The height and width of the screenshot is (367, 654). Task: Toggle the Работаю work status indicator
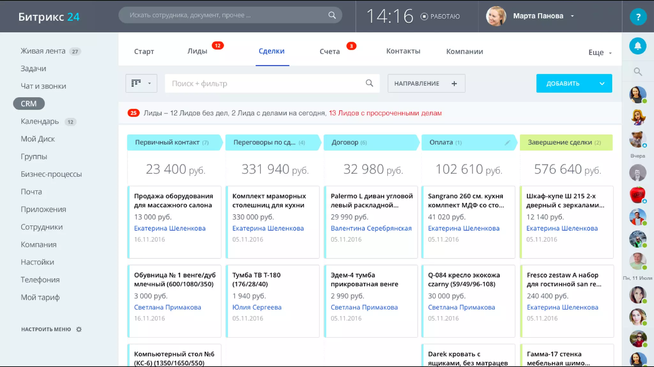pyautogui.click(x=424, y=17)
